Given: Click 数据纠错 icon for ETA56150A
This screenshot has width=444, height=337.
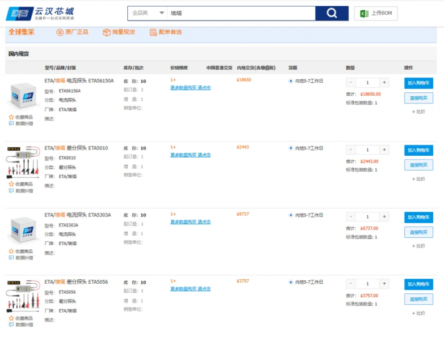Looking at the screenshot, I should point(11,123).
